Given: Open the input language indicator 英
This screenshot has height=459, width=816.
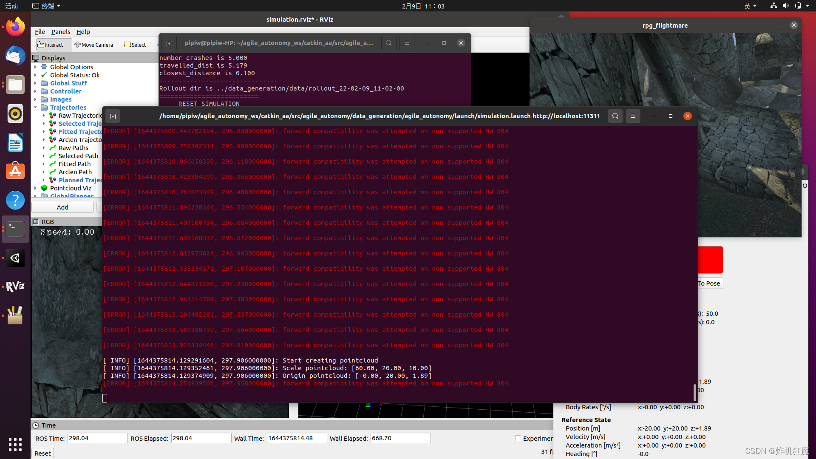Looking at the screenshot, I should pyautogui.click(x=750, y=6).
